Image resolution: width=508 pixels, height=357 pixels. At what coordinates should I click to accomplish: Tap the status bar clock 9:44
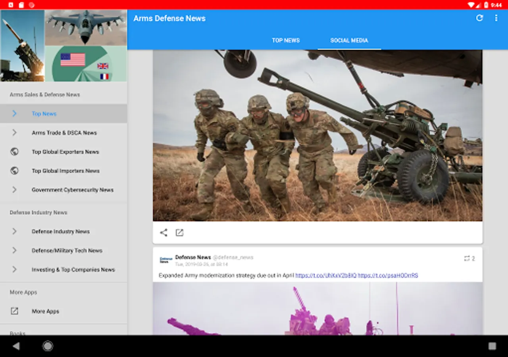[x=496, y=5]
